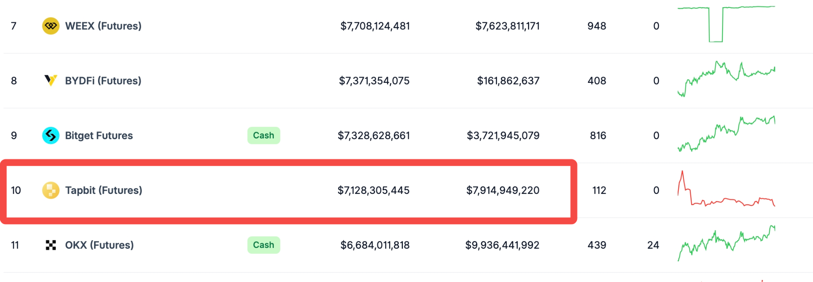The image size is (813, 282).
Task: View the Bitget Futures sparkline chart
Action: pos(726,134)
